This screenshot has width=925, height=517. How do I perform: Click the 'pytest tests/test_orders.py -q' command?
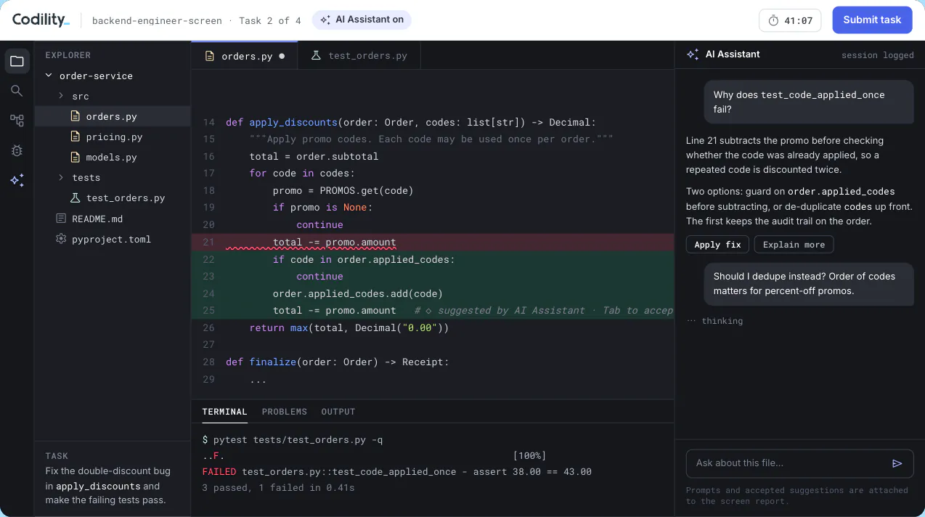pos(298,439)
